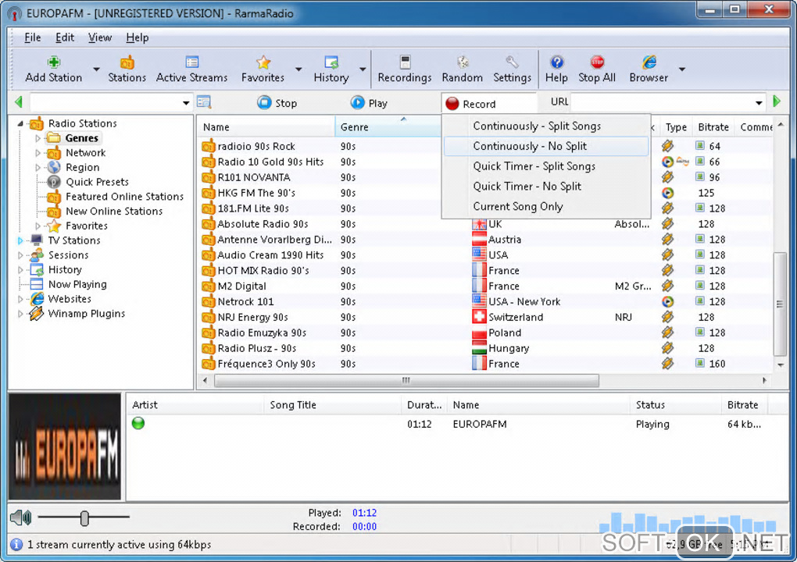
Task: Pick a Random station via dice icon
Action: tap(462, 62)
